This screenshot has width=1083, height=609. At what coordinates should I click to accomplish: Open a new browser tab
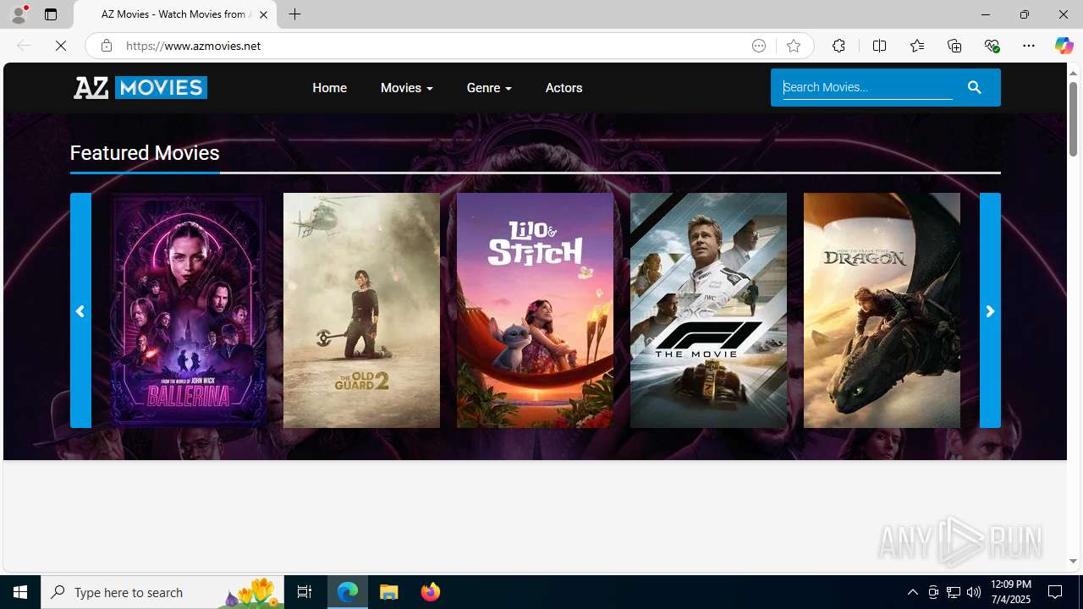coord(295,14)
